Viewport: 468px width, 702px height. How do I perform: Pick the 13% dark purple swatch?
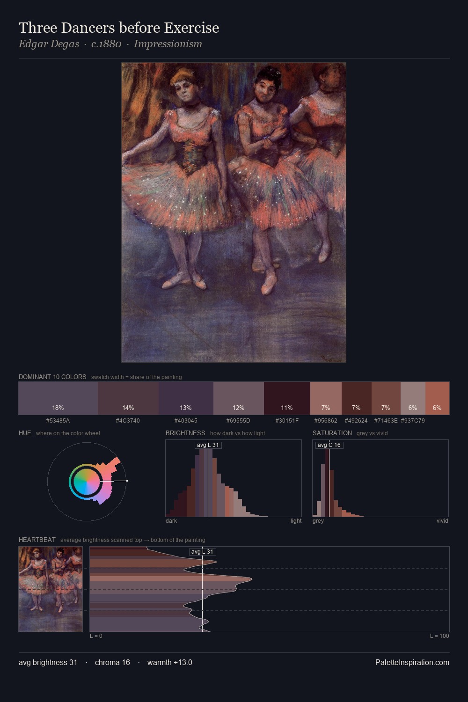(186, 398)
